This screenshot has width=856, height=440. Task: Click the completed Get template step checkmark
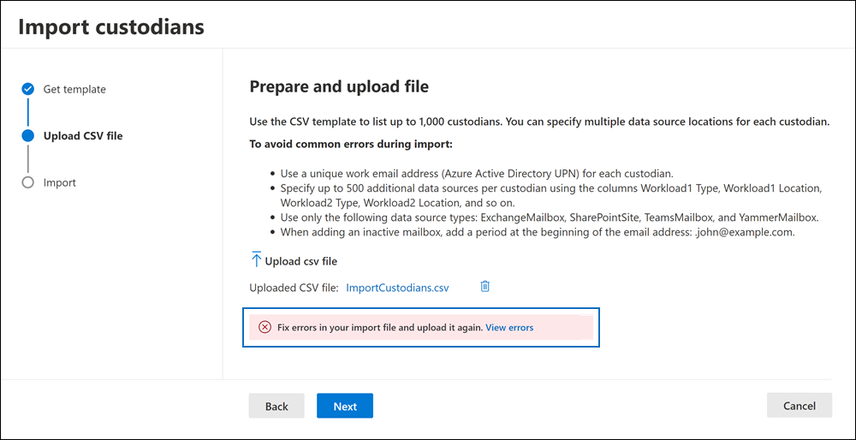pyautogui.click(x=28, y=89)
